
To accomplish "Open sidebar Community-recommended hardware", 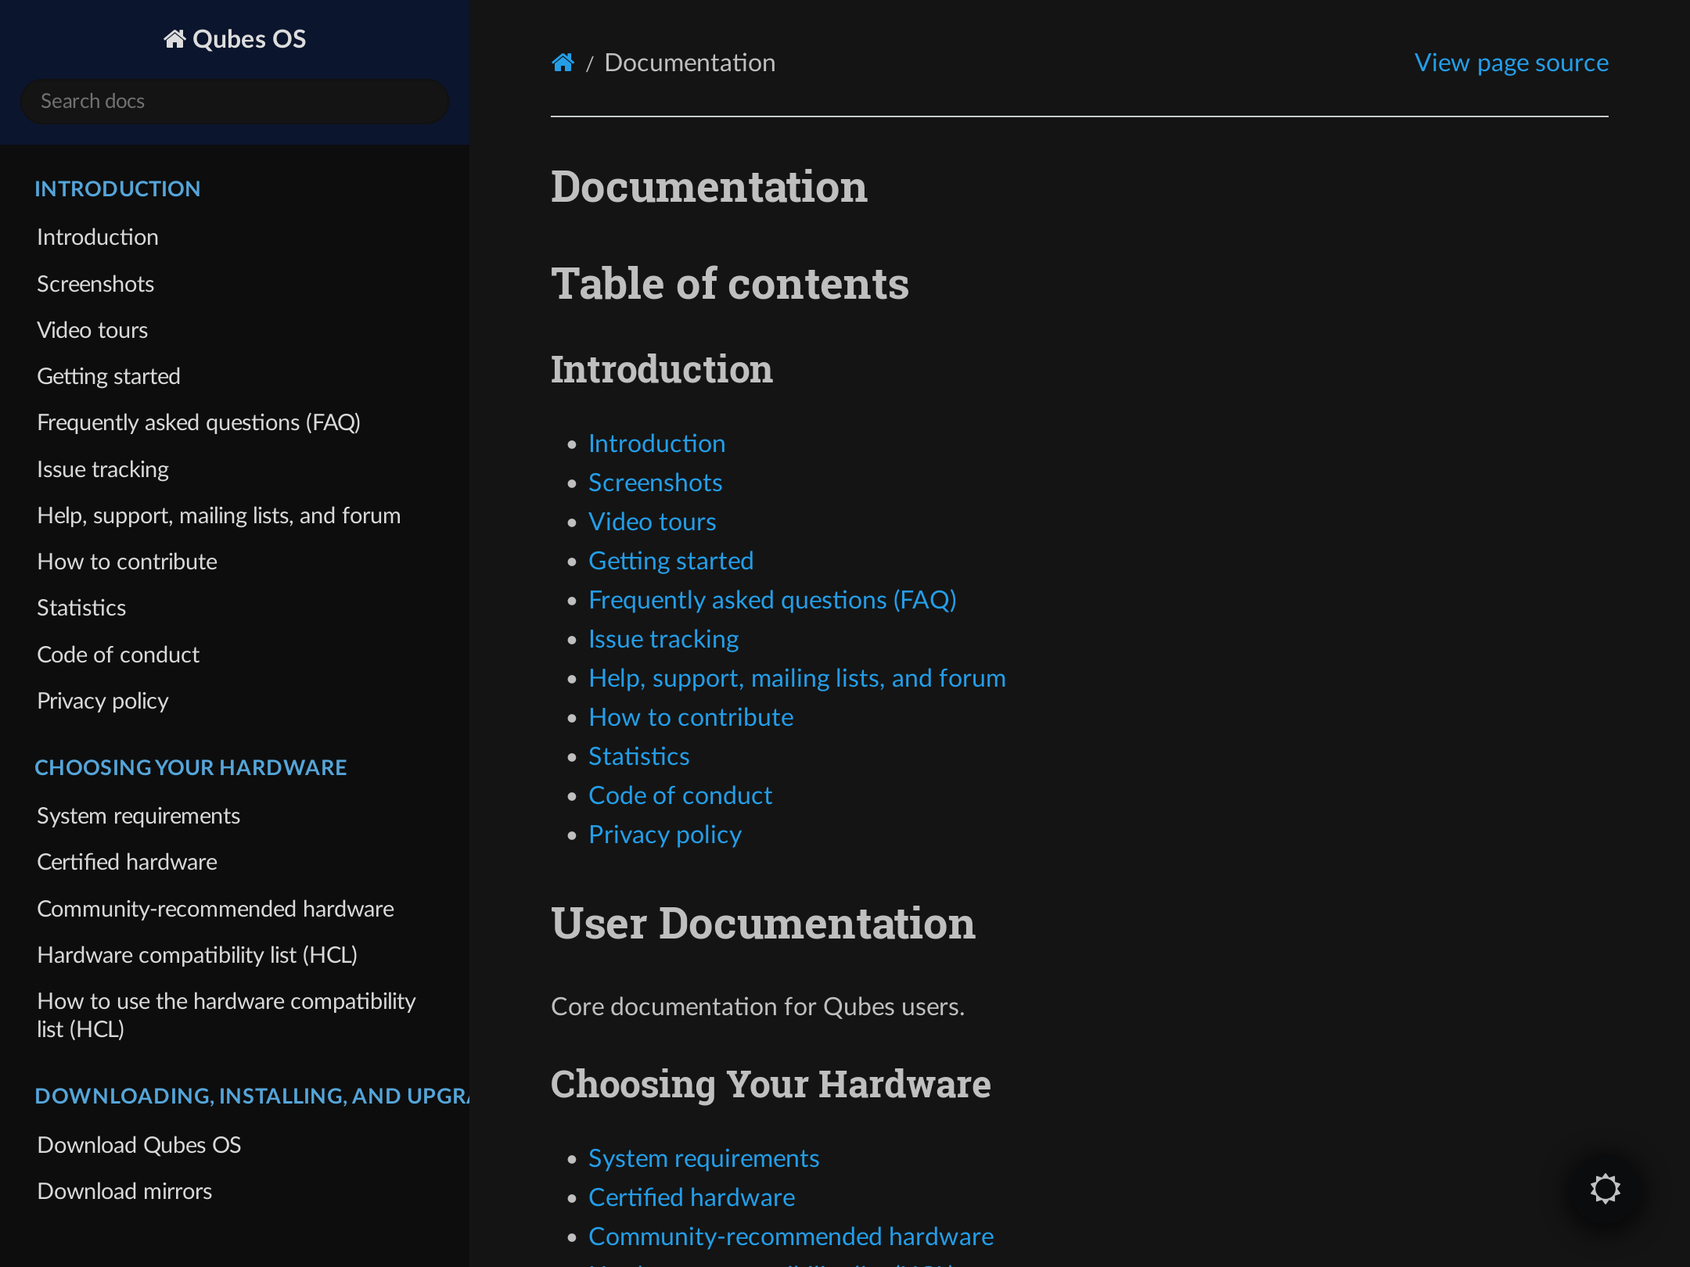I will pyautogui.click(x=215, y=909).
